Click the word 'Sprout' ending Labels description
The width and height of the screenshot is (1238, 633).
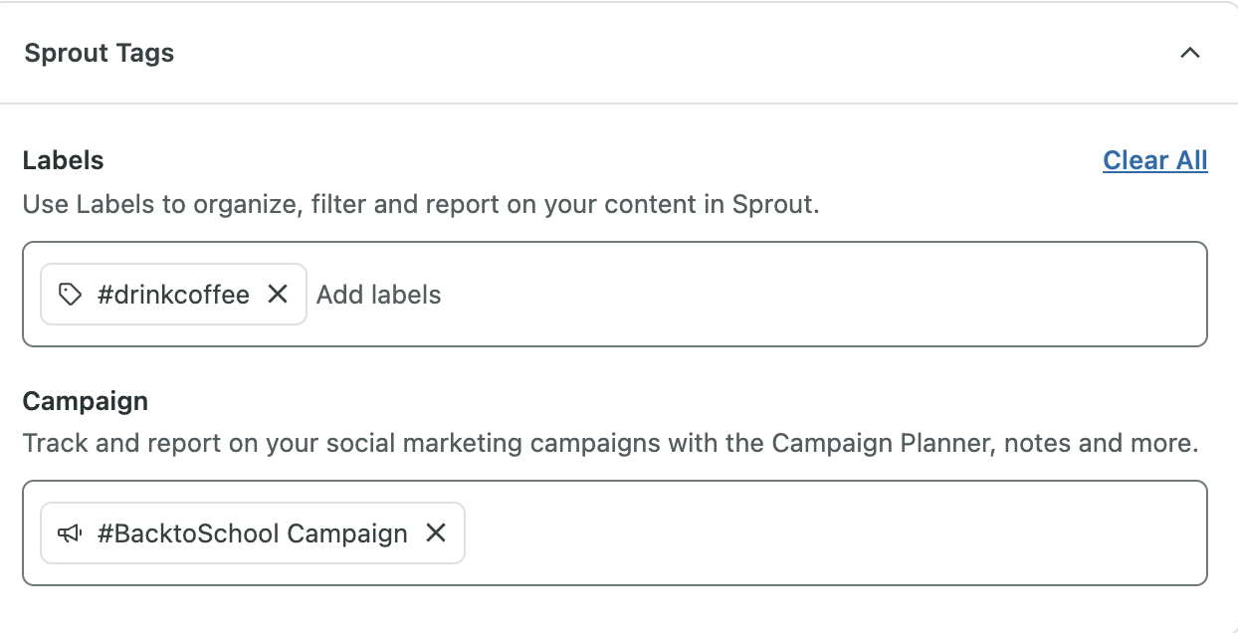point(773,205)
